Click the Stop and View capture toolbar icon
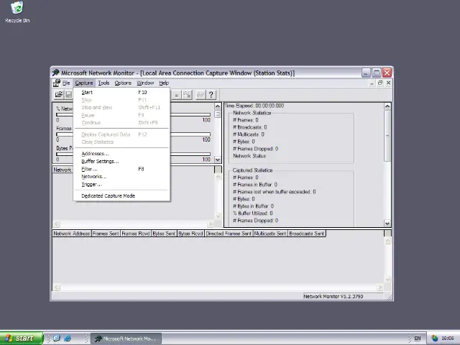 click(x=187, y=94)
